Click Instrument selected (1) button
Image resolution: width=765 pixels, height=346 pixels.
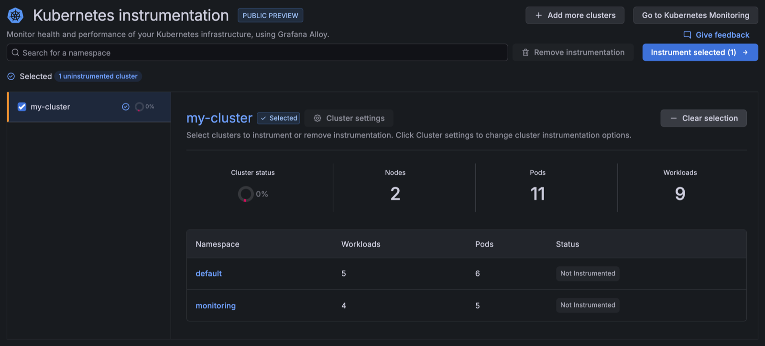pyautogui.click(x=700, y=52)
